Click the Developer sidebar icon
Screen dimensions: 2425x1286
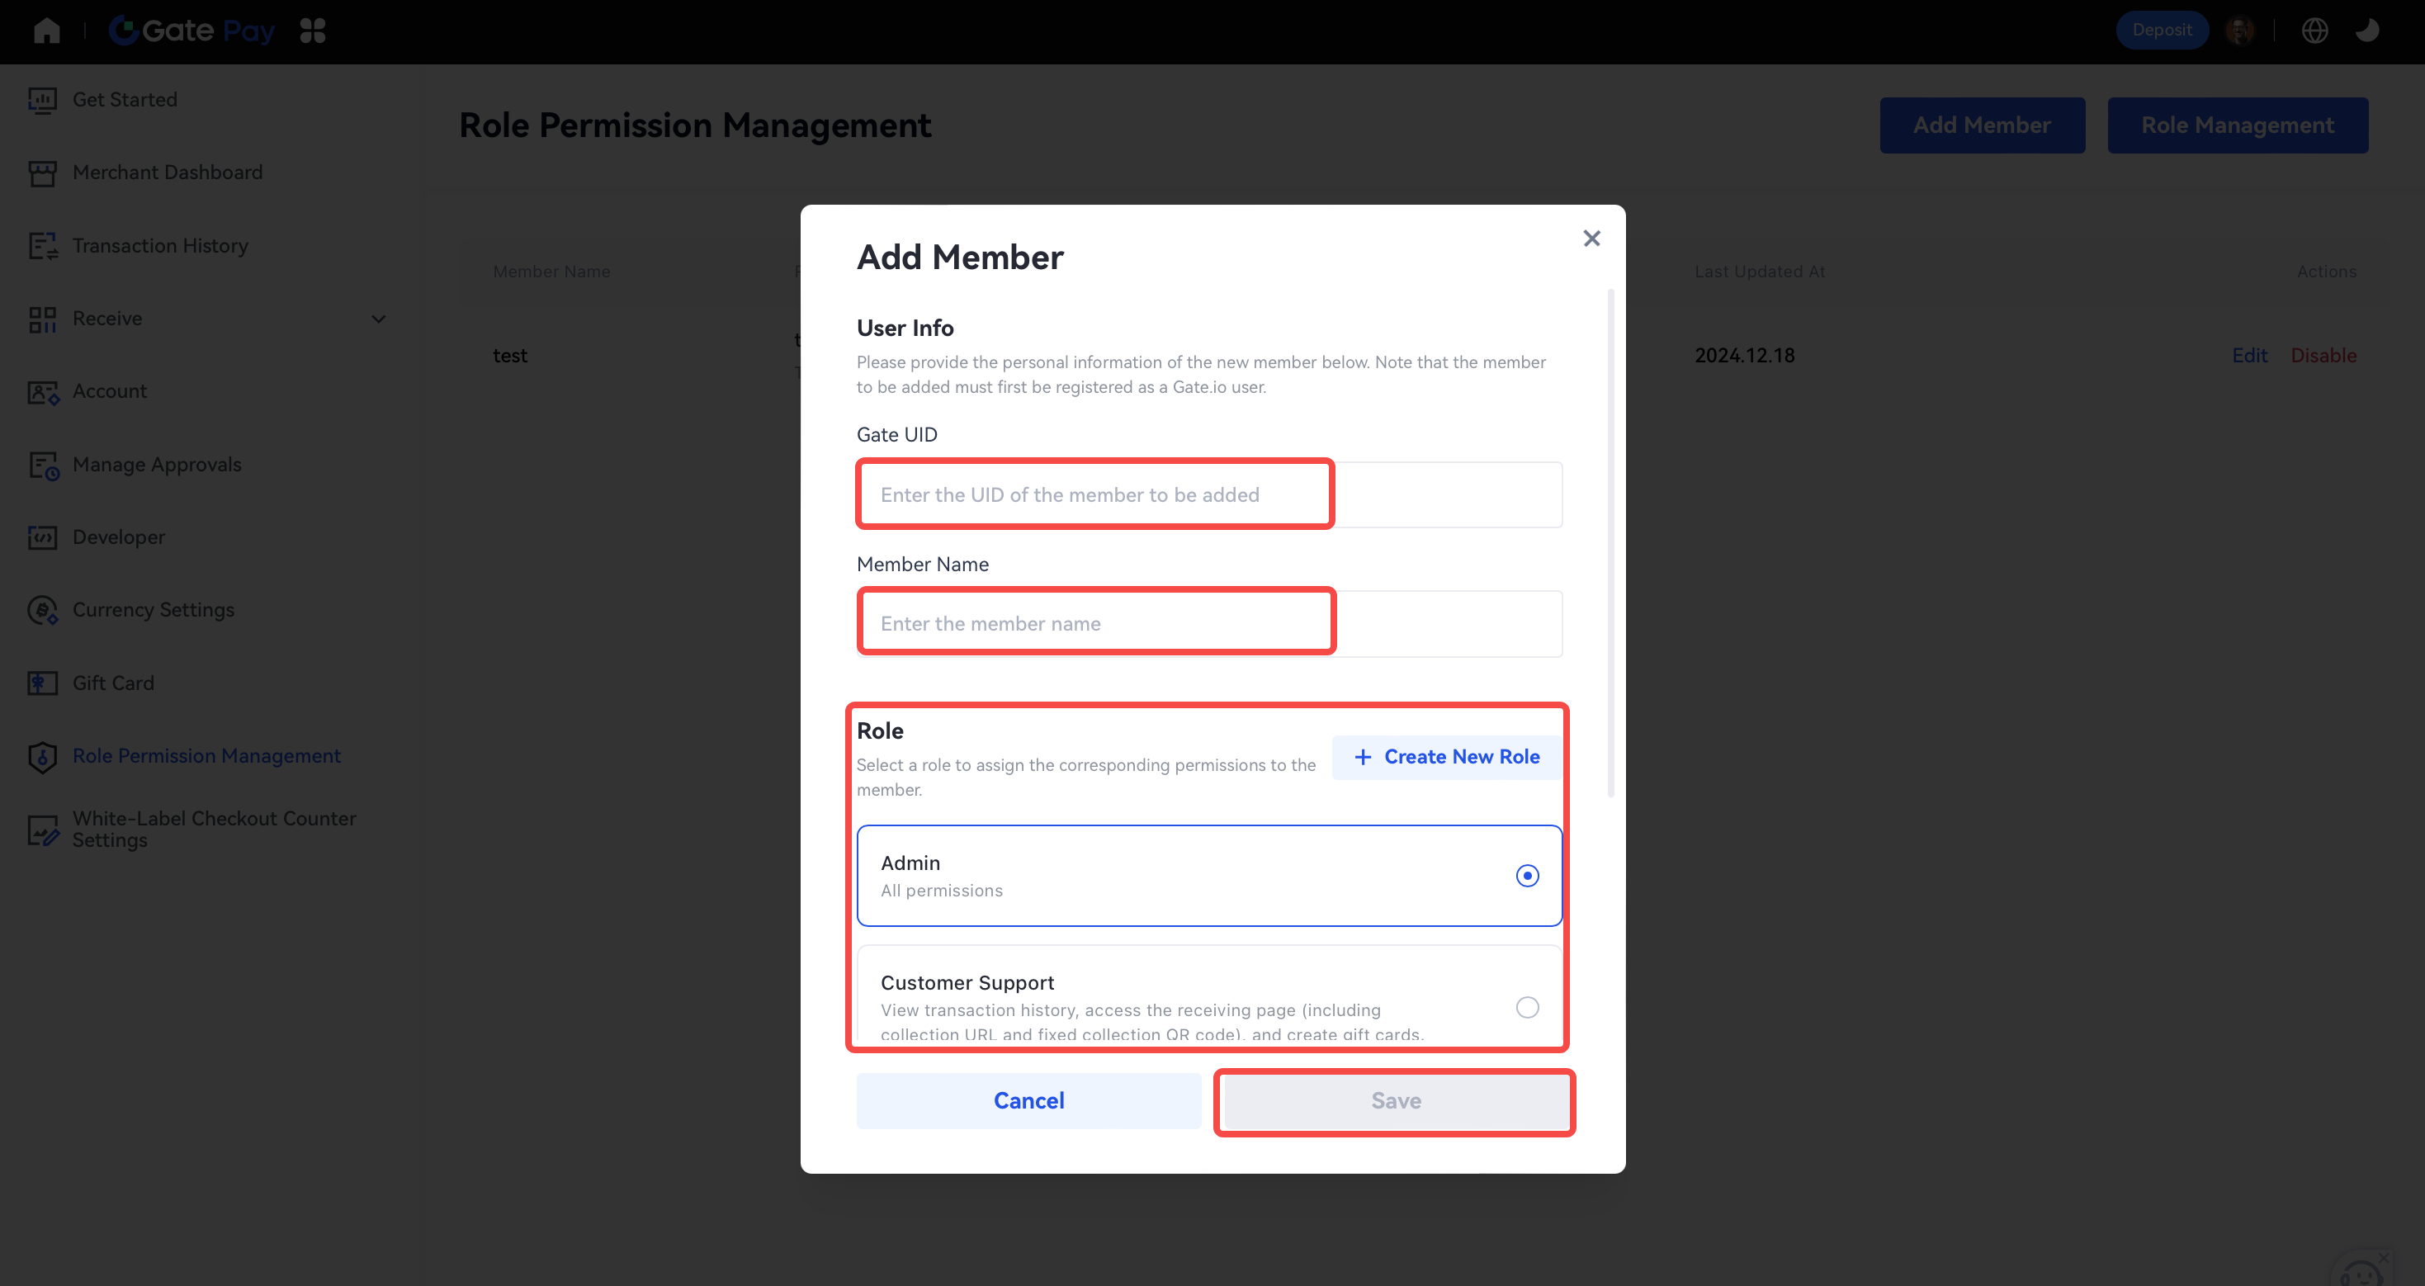[x=42, y=537]
